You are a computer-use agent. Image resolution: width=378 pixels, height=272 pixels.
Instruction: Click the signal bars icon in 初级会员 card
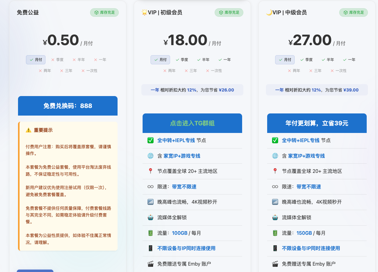(150, 202)
